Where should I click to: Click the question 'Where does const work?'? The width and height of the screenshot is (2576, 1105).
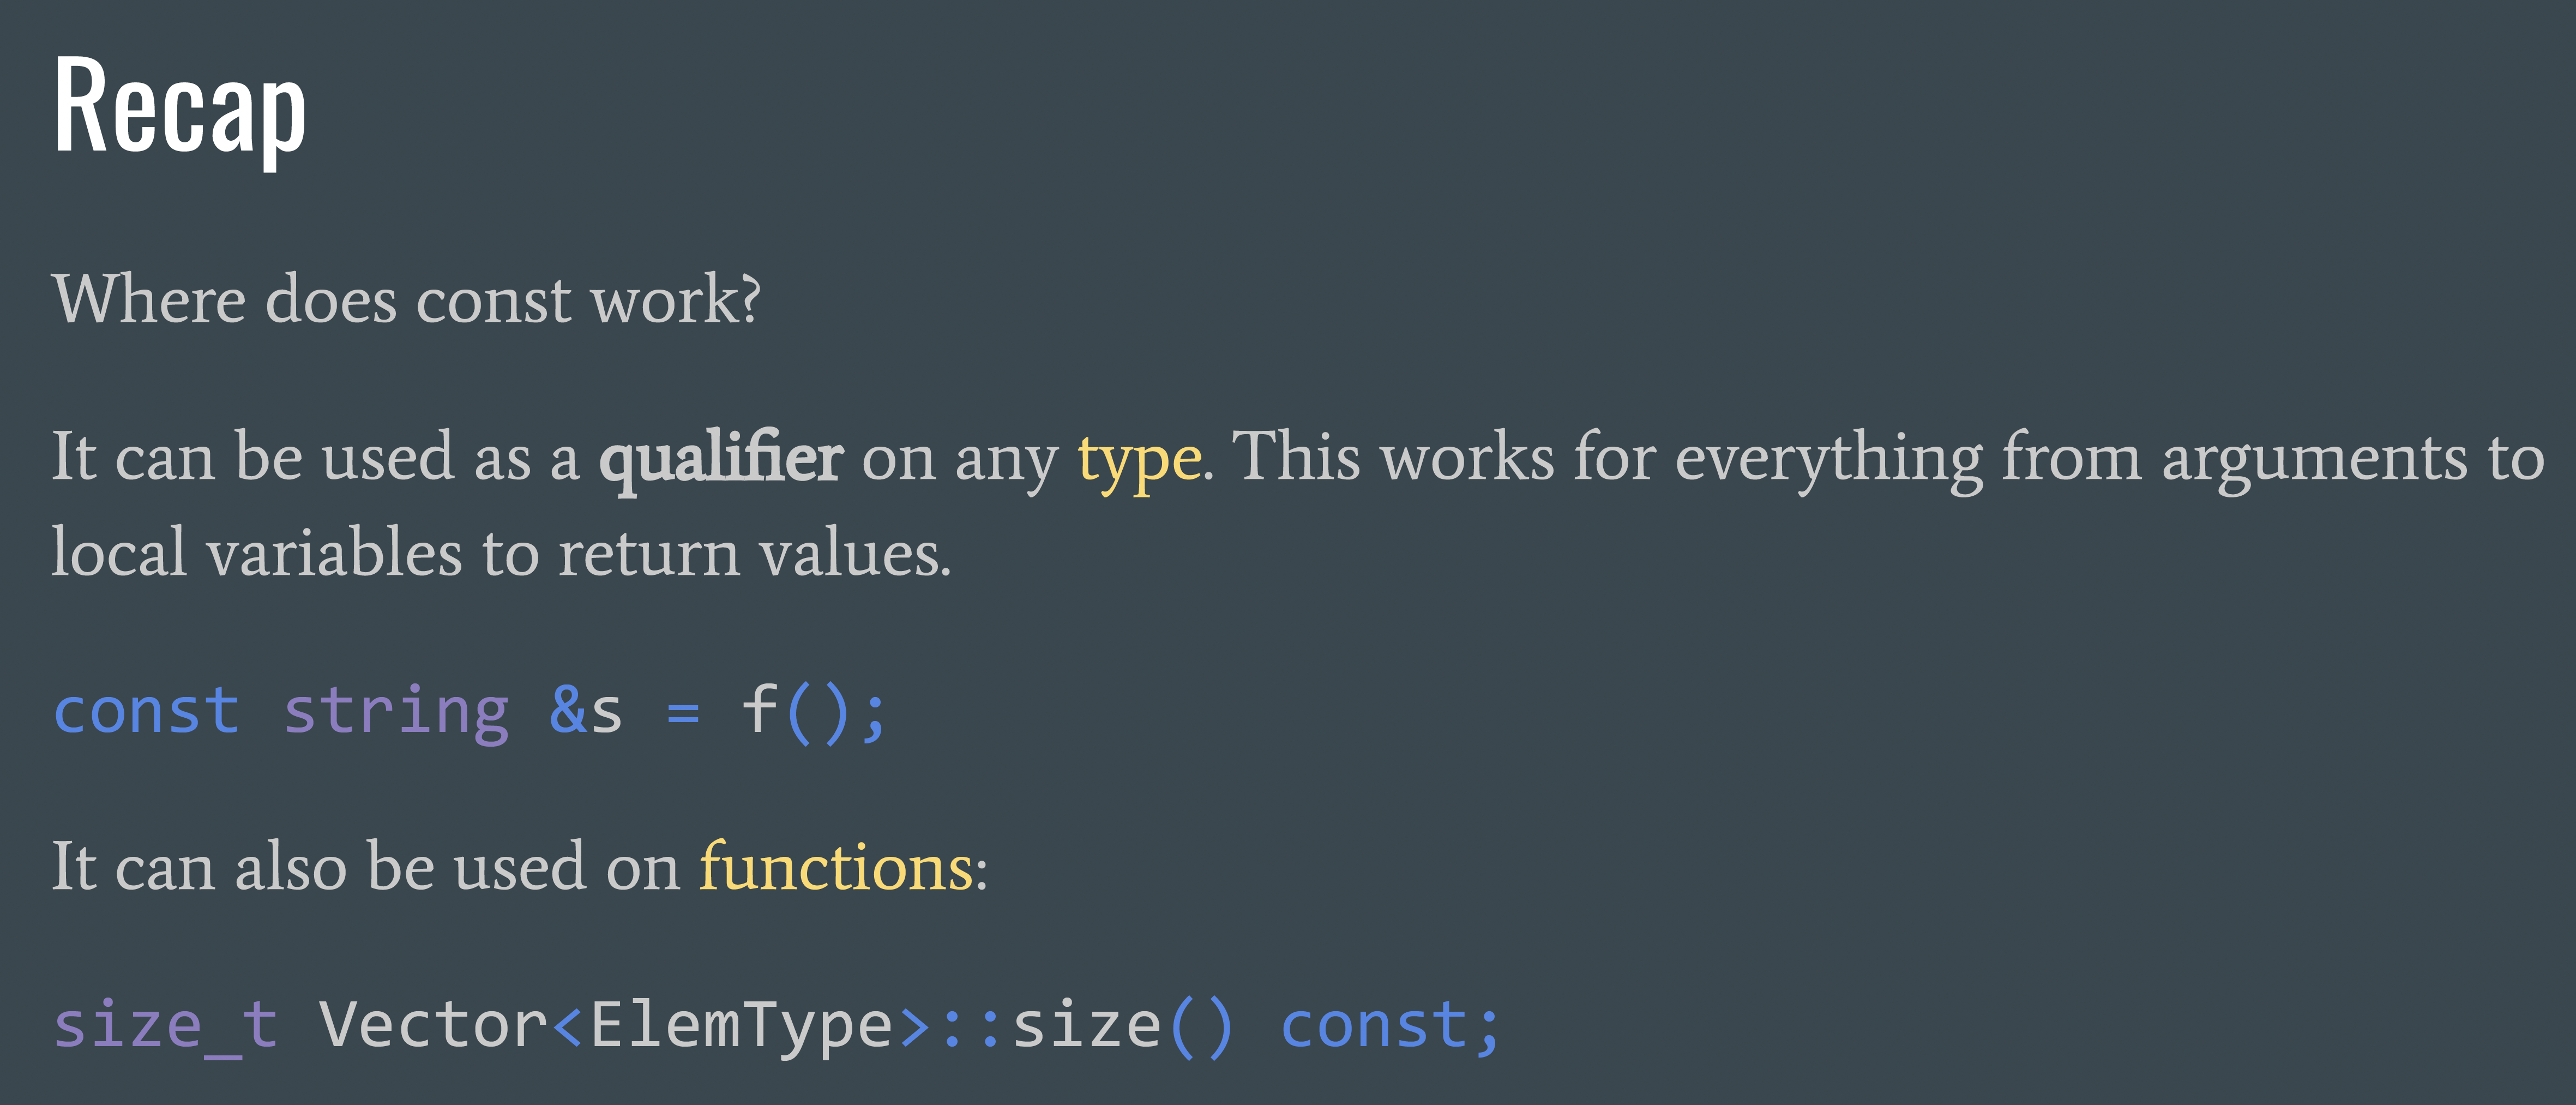[406, 299]
